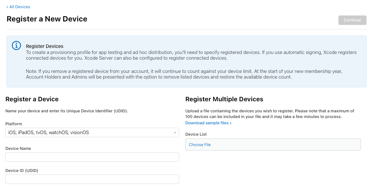Click the Continue button
The height and width of the screenshot is (189, 376).
click(x=352, y=20)
